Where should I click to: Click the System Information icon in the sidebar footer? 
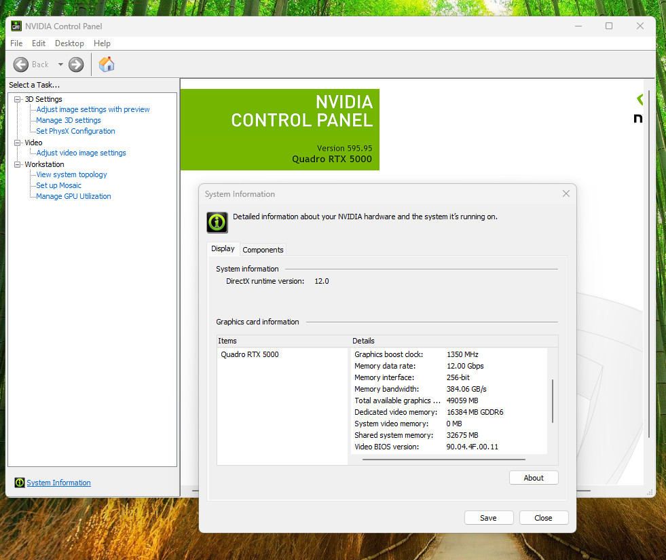coord(20,483)
